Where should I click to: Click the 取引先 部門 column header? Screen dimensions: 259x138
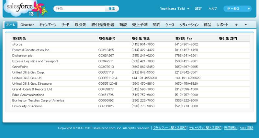(228, 38)
